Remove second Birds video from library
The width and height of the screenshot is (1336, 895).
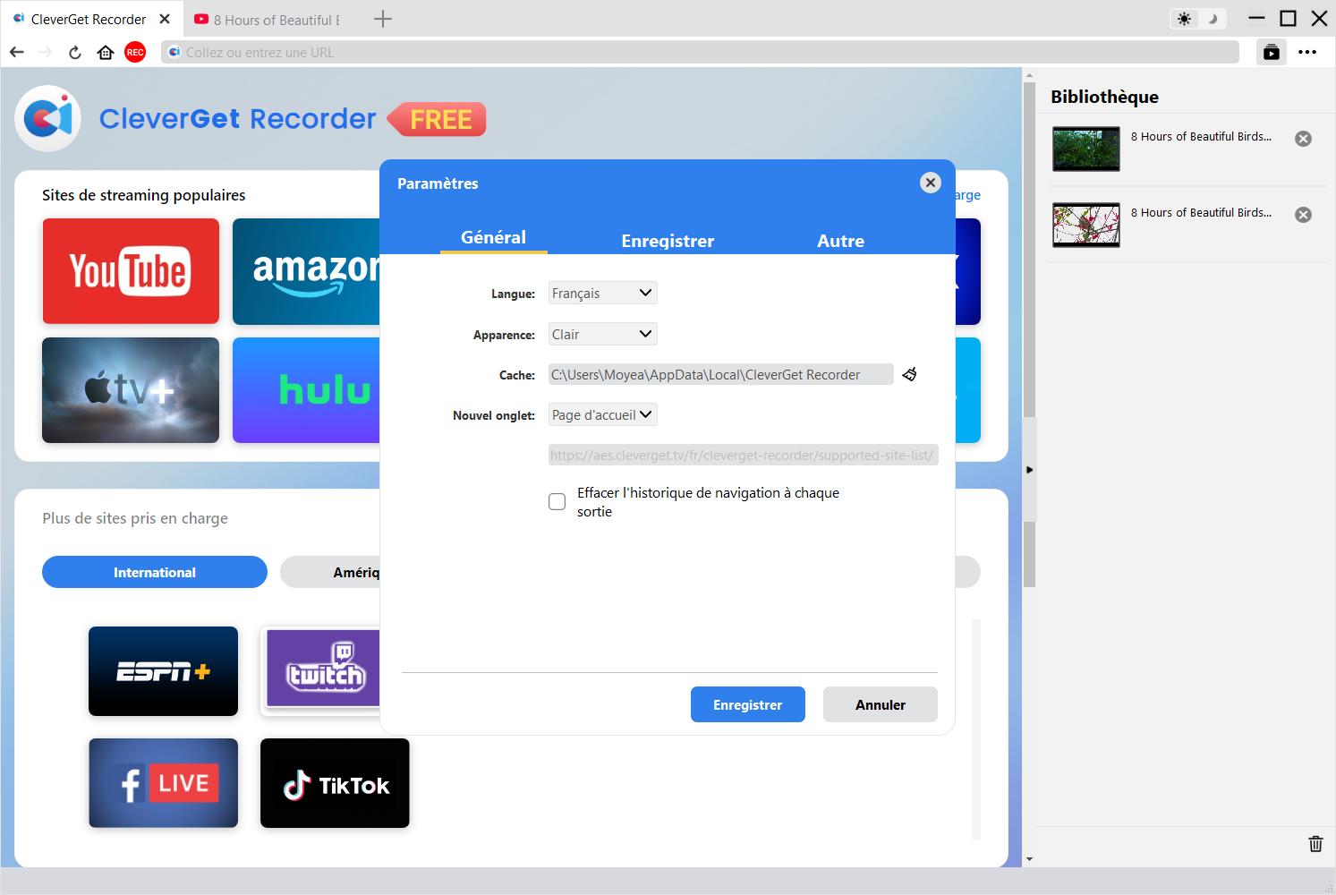pyautogui.click(x=1304, y=215)
